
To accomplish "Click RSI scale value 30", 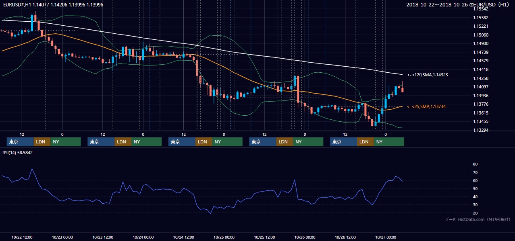I will coord(475,205).
